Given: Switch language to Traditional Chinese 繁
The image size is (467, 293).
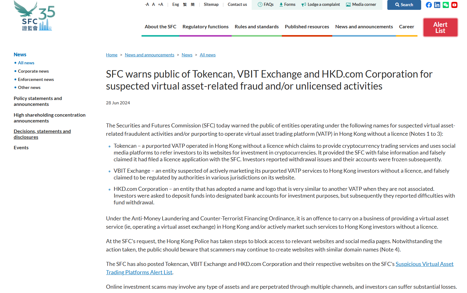Looking at the screenshot, I should click(185, 5).
